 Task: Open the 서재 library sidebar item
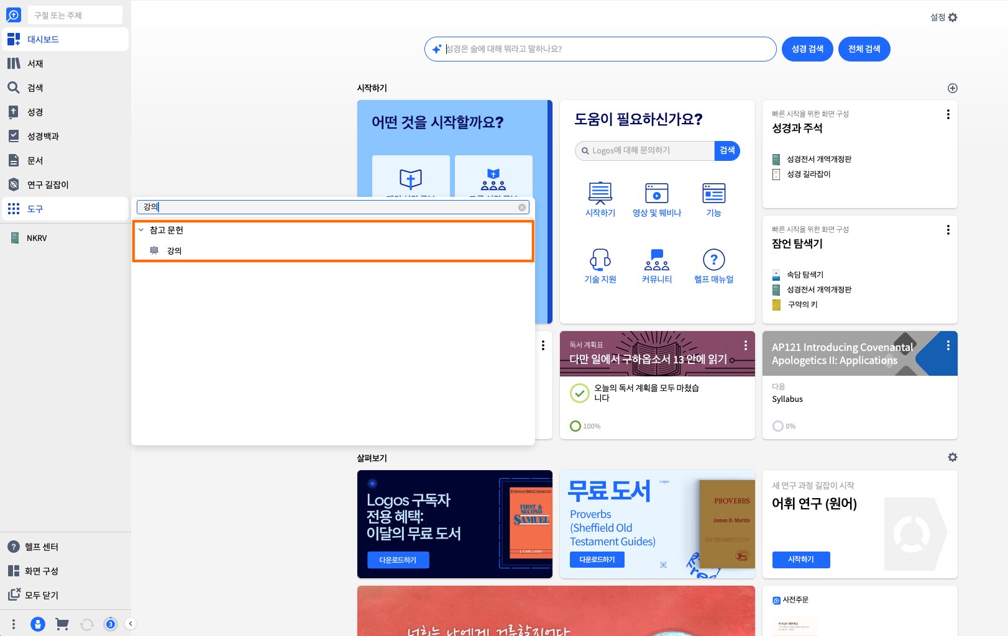click(65, 63)
